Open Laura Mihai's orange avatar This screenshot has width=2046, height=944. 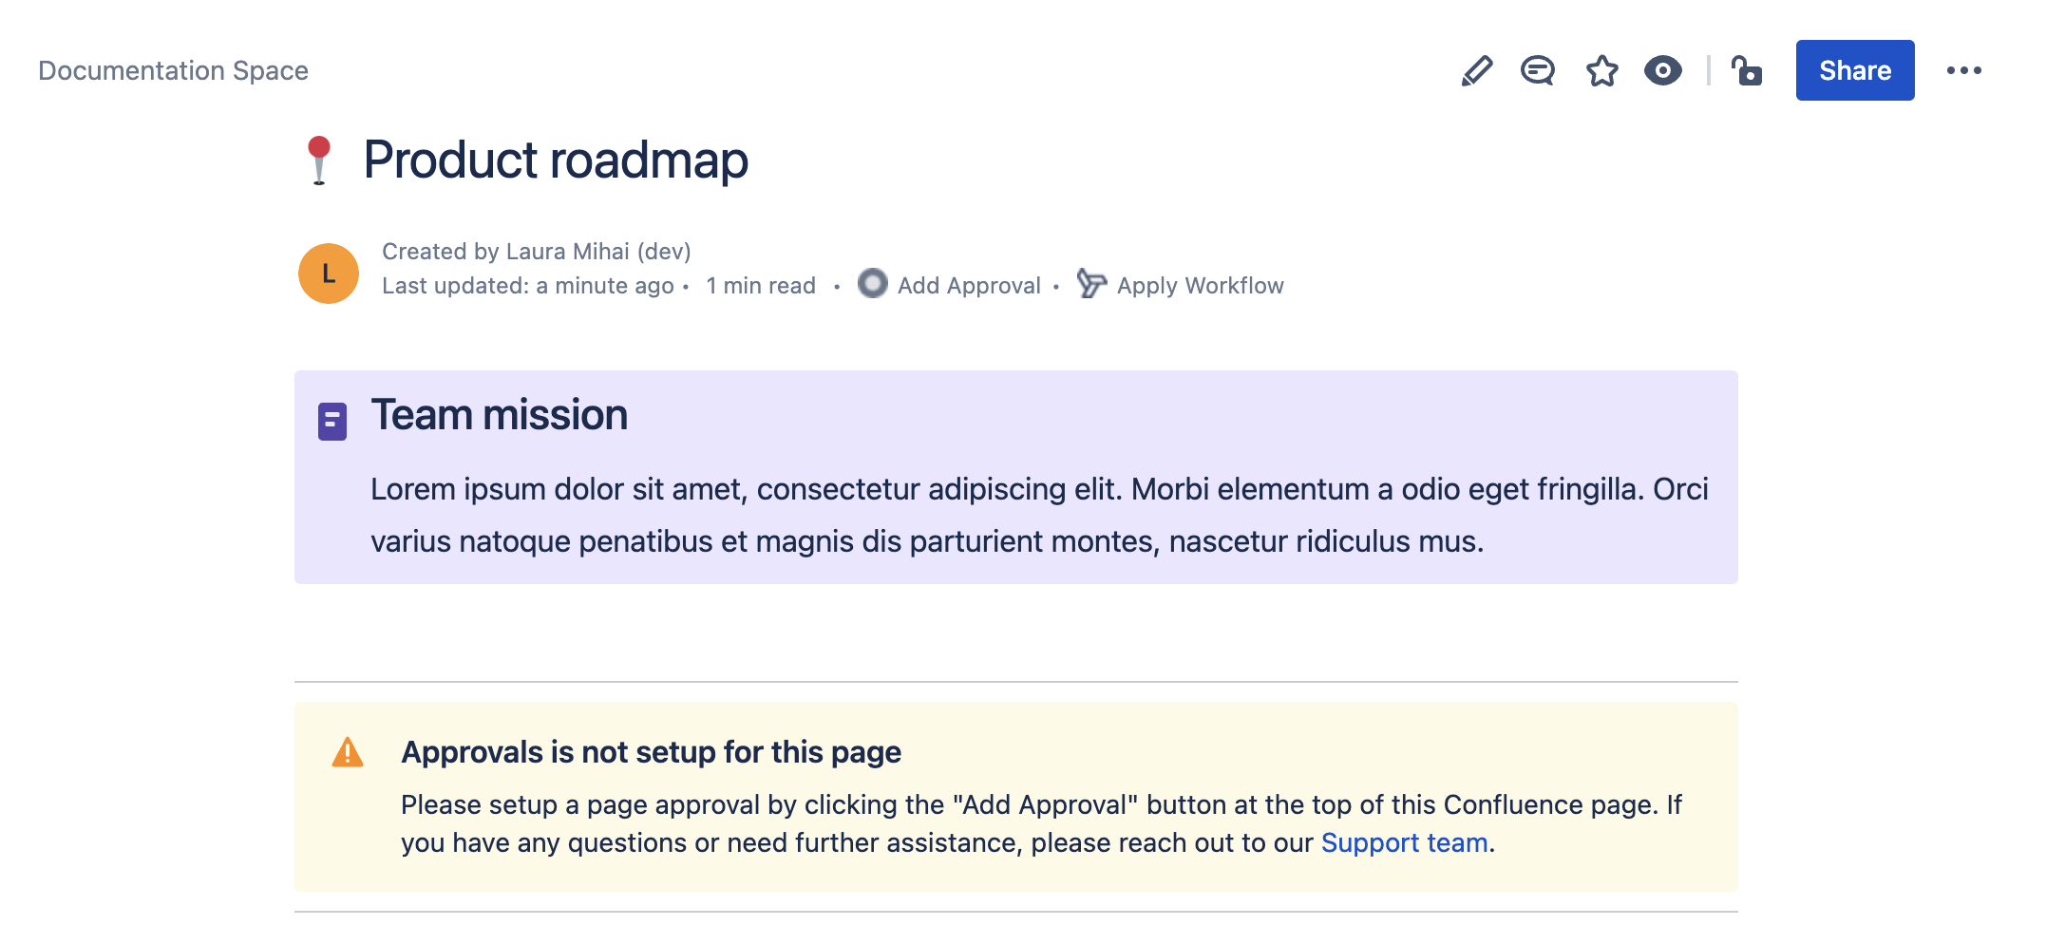pyautogui.click(x=329, y=274)
